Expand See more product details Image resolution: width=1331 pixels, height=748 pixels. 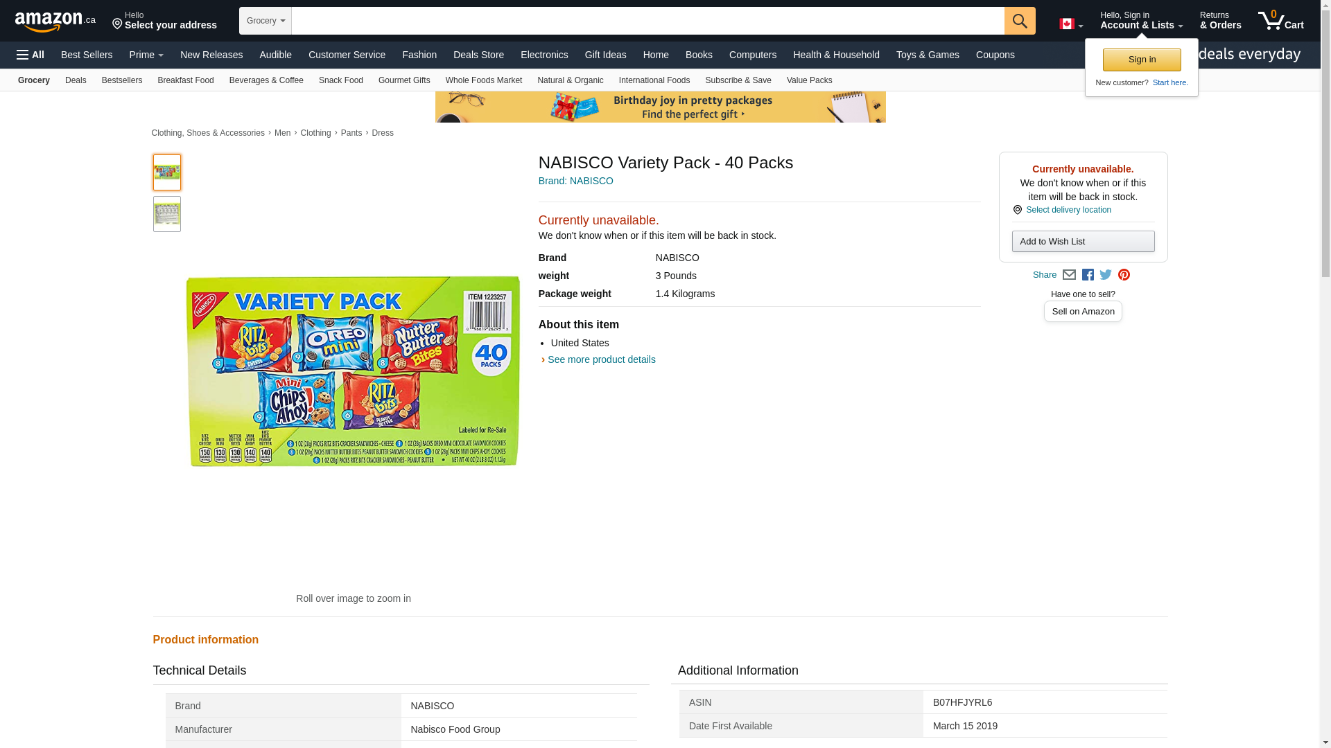[x=601, y=359]
